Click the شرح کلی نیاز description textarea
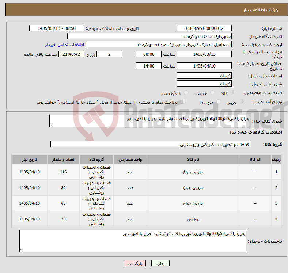288x273 pixels. pyautogui.click(x=150, y=121)
